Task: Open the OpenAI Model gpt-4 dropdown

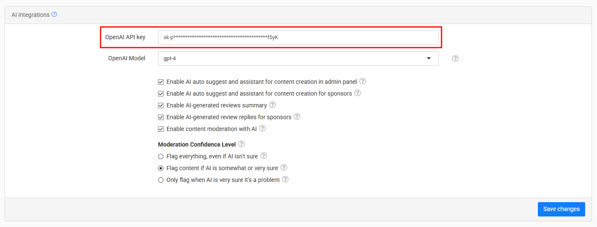Action: click(x=298, y=59)
